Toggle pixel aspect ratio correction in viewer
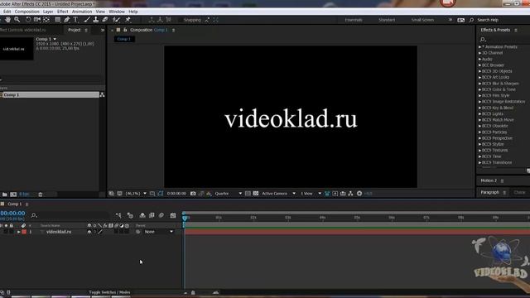Screen dimensions: 530x298 click(327, 194)
